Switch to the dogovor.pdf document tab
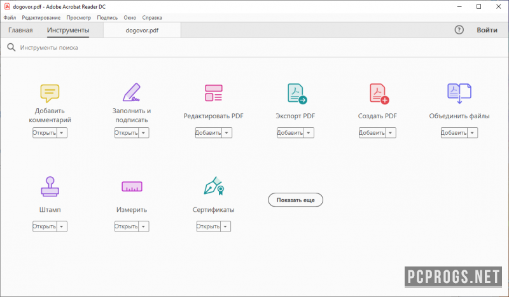509x297 pixels. pyautogui.click(x=142, y=30)
